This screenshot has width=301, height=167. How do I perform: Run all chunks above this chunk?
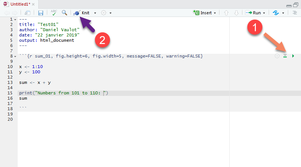pos(285,56)
